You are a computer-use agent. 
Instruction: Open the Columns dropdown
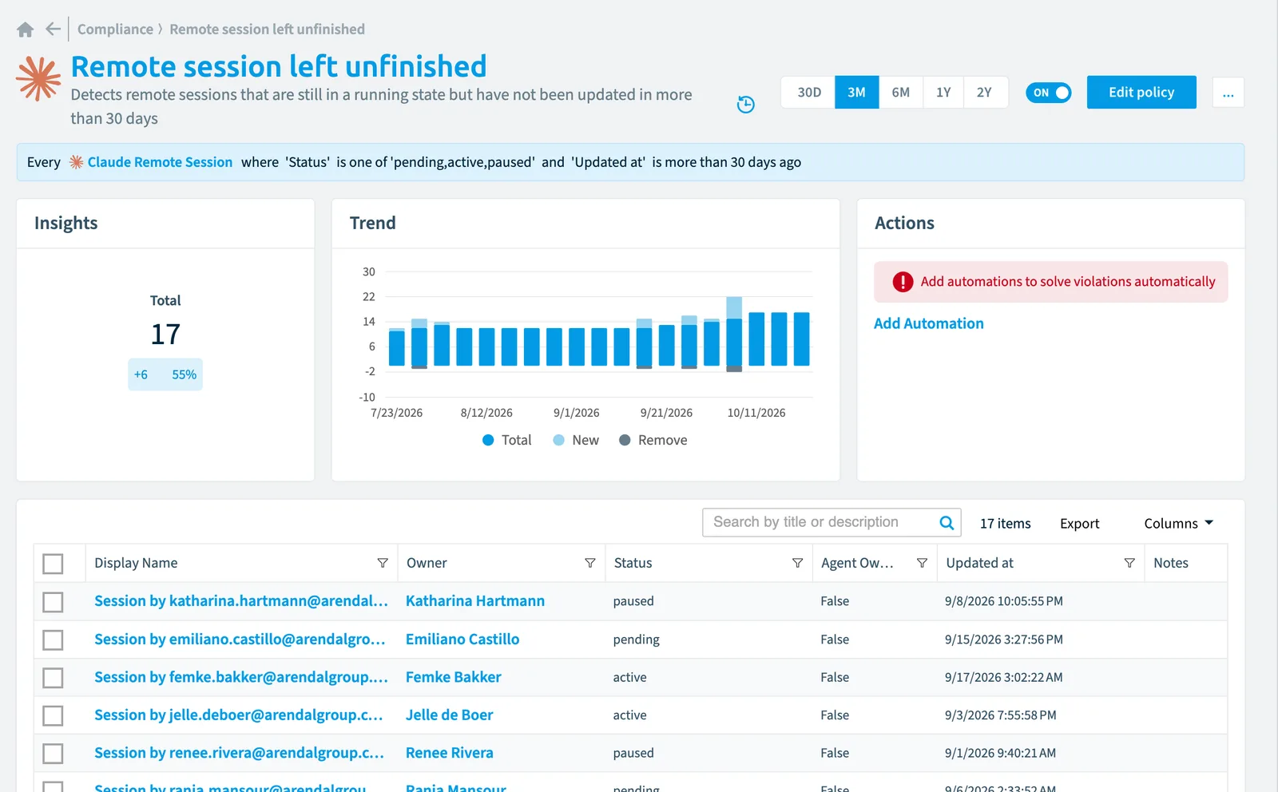pyautogui.click(x=1178, y=523)
